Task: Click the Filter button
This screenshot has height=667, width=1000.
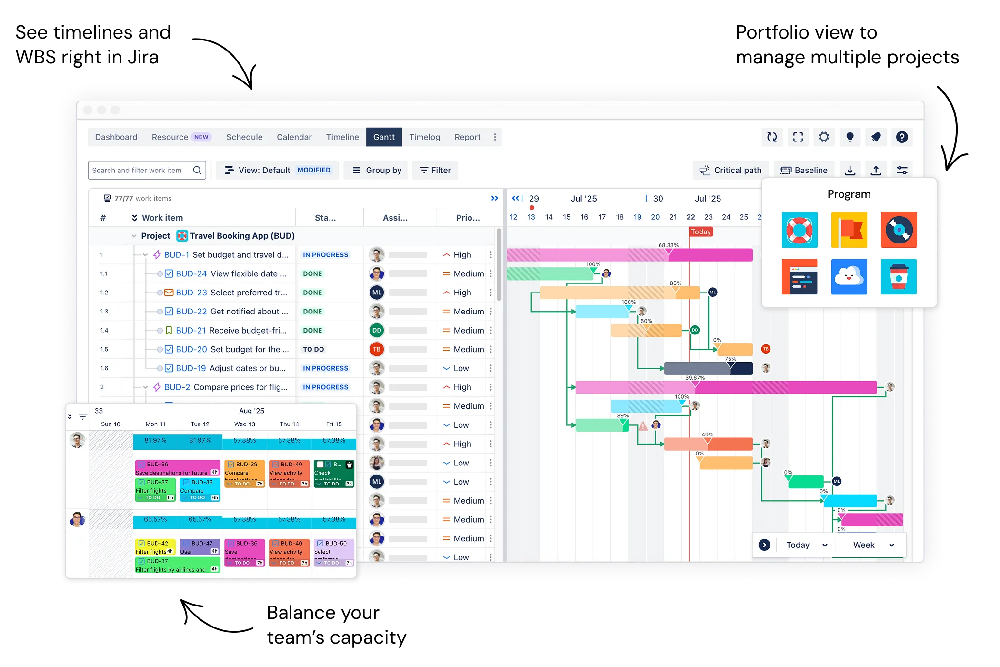Action: click(435, 170)
